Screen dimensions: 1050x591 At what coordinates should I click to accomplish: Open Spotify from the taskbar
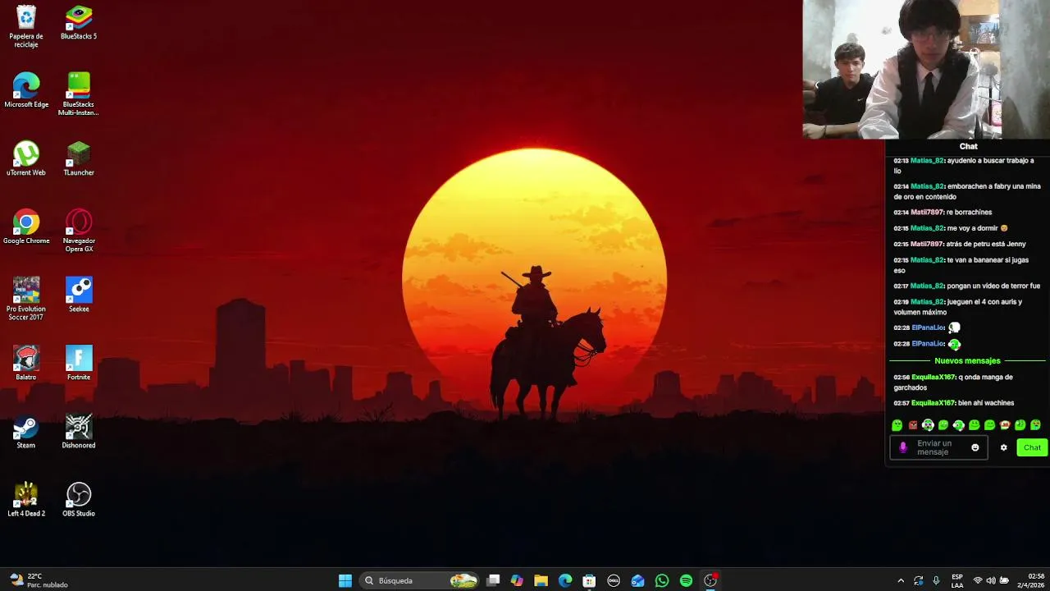686,580
